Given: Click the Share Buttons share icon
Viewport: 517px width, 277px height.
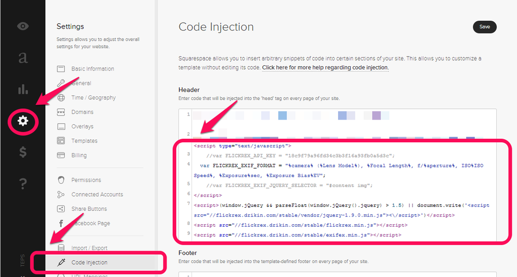Looking at the screenshot, I should click(60, 209).
